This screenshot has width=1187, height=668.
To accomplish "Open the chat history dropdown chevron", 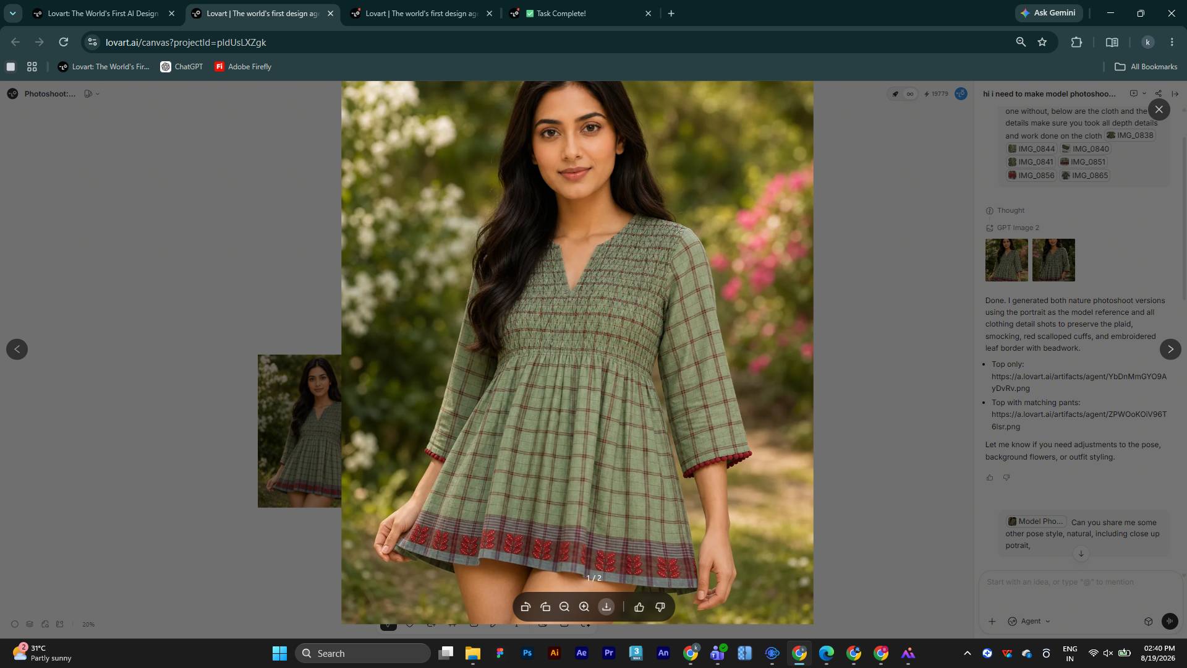I will [x=1144, y=93].
